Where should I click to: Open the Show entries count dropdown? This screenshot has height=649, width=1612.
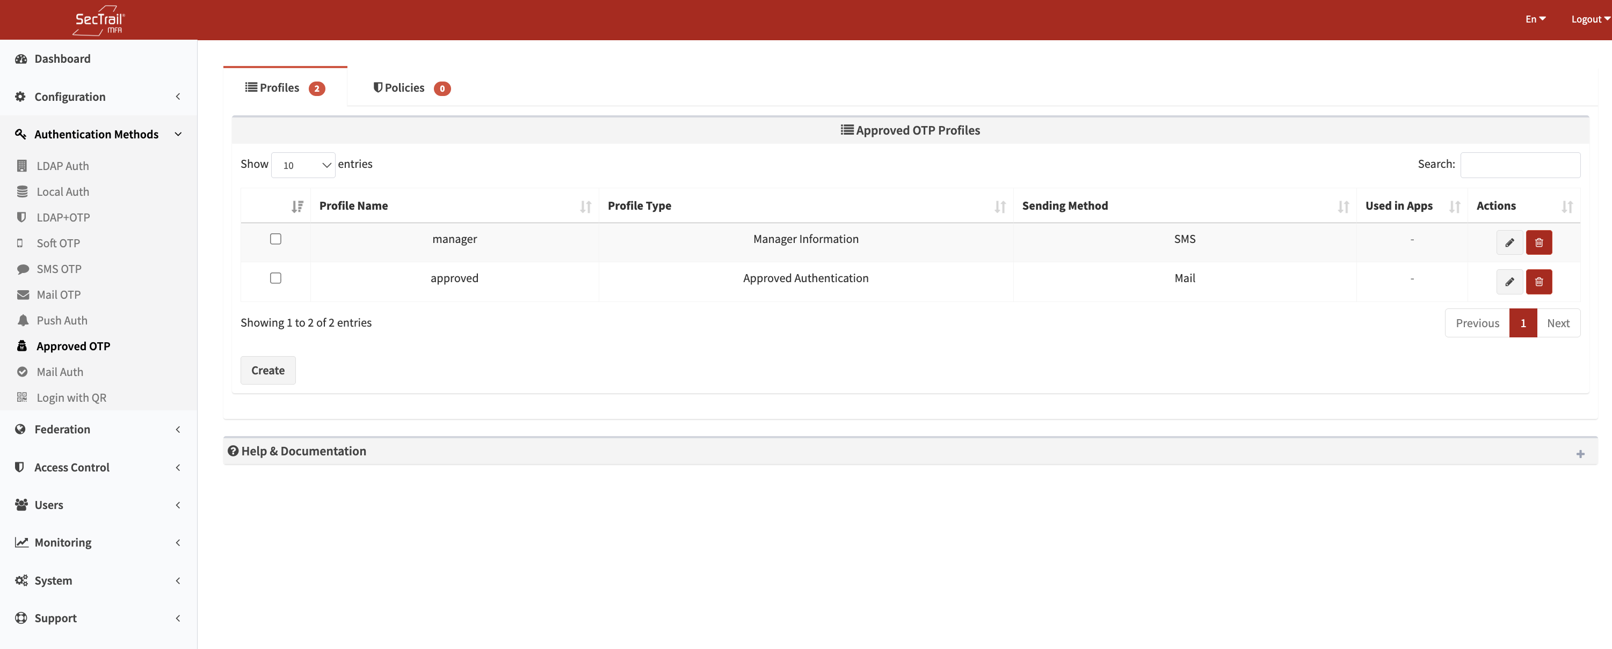point(303,165)
